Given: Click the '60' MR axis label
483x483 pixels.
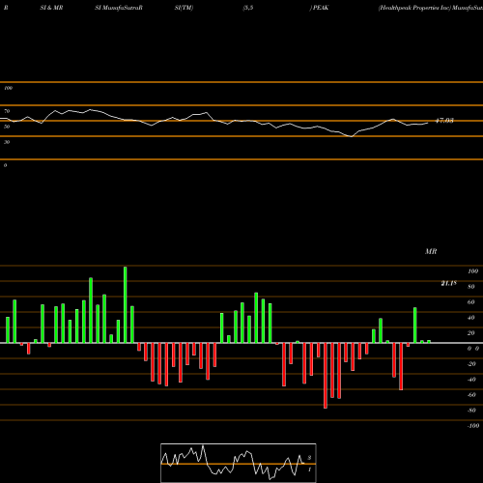Looking at the screenshot, I should point(471,302).
